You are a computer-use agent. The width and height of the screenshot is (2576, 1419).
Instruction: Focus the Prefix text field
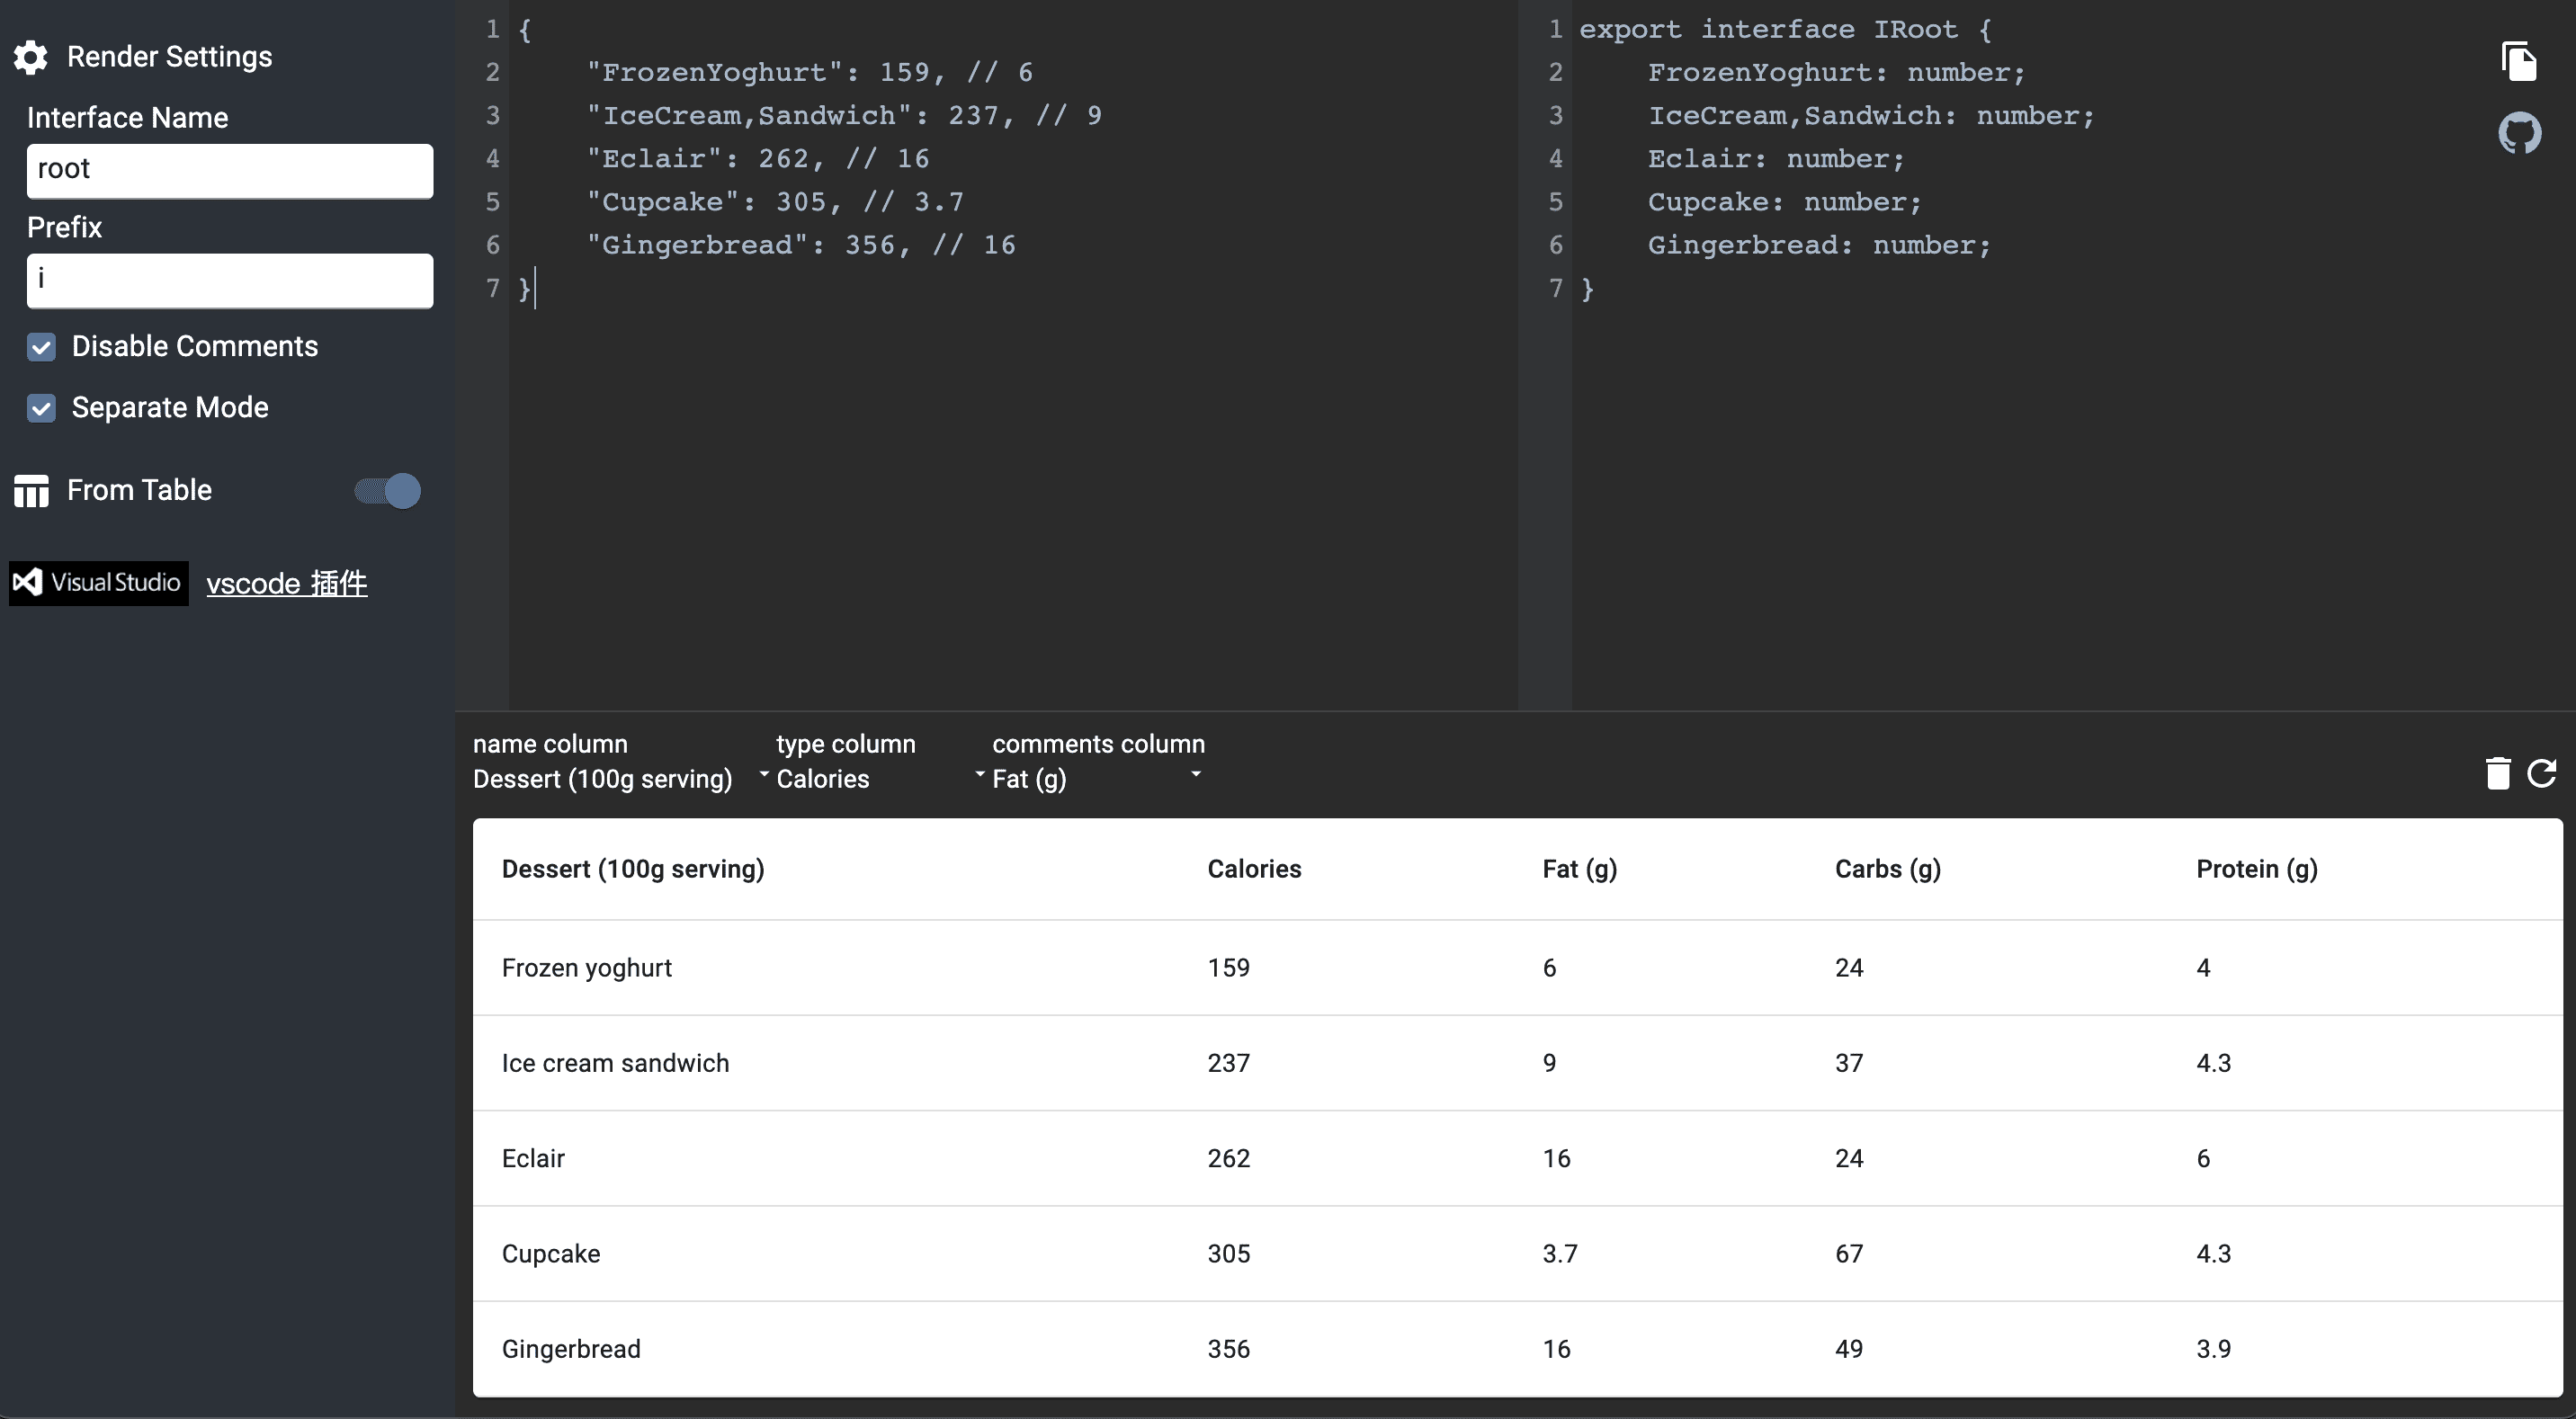(229, 280)
